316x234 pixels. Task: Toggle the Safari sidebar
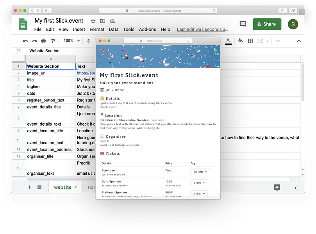tap(47, 10)
